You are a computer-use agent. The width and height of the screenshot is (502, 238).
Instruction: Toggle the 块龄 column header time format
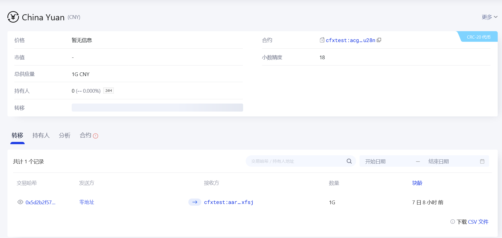[x=417, y=183]
